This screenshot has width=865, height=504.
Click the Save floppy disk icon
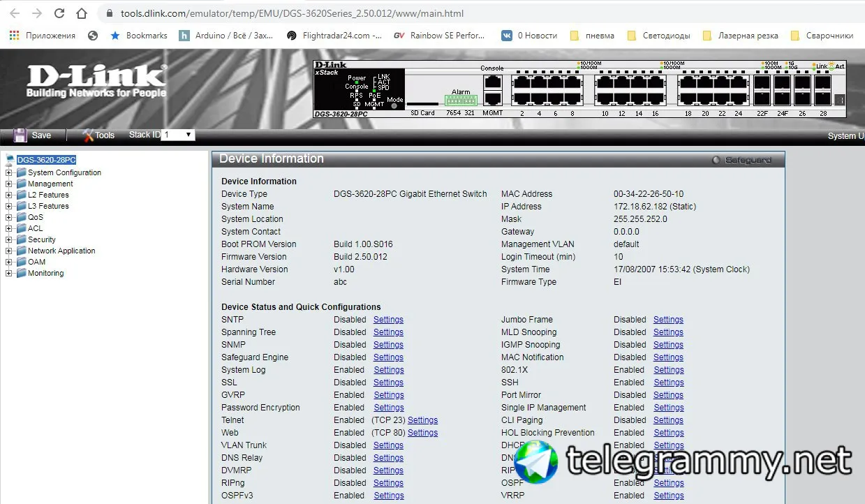tap(20, 135)
